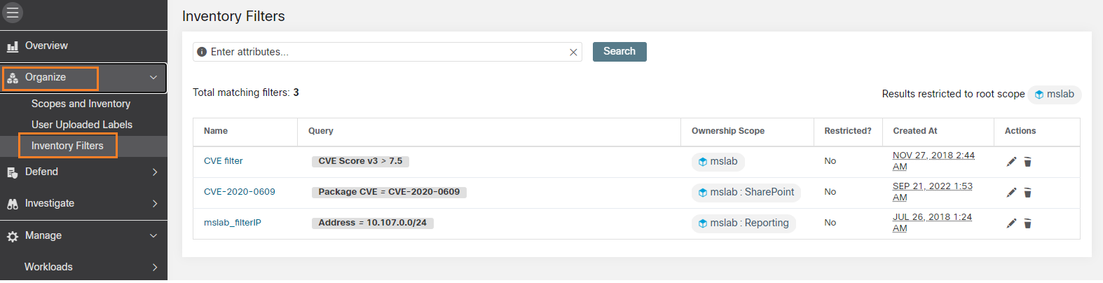
Task: Delete the mslab_filterIP trash icon
Action: coord(1027,223)
